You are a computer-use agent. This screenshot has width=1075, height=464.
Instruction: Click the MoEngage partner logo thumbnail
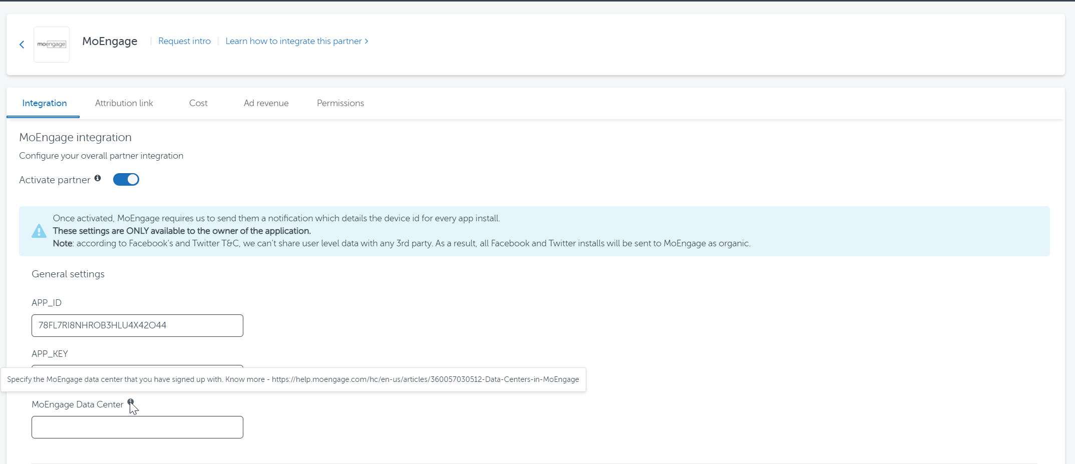(52, 45)
